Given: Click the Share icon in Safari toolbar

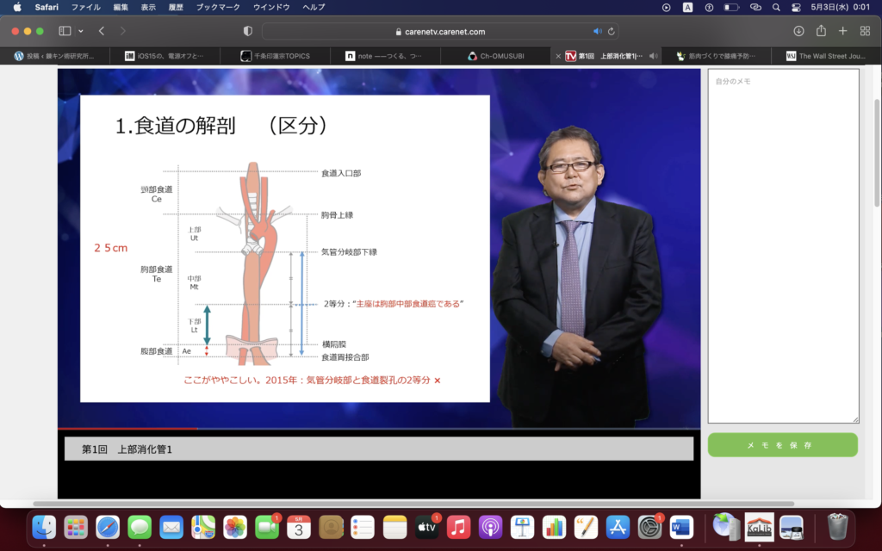Looking at the screenshot, I should [x=821, y=31].
